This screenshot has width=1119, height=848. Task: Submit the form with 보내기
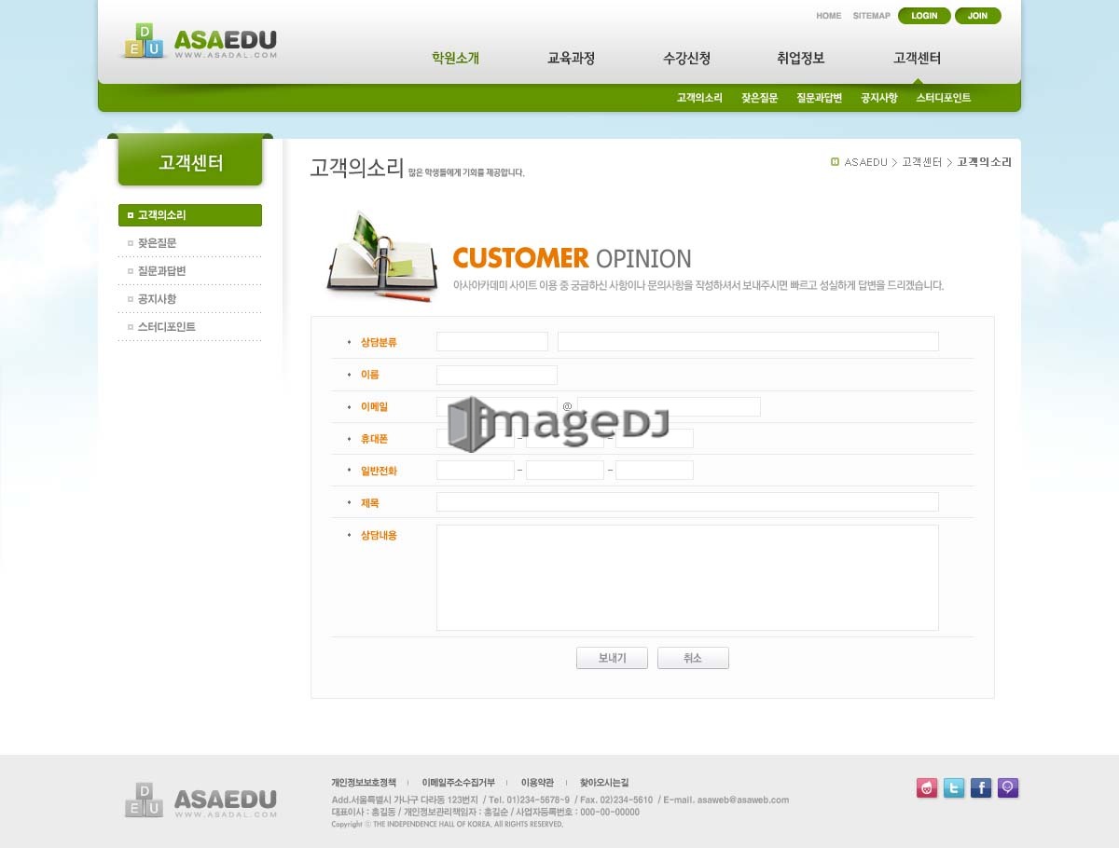pyautogui.click(x=612, y=658)
